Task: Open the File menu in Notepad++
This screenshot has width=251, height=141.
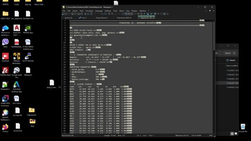Action: click(x=64, y=11)
